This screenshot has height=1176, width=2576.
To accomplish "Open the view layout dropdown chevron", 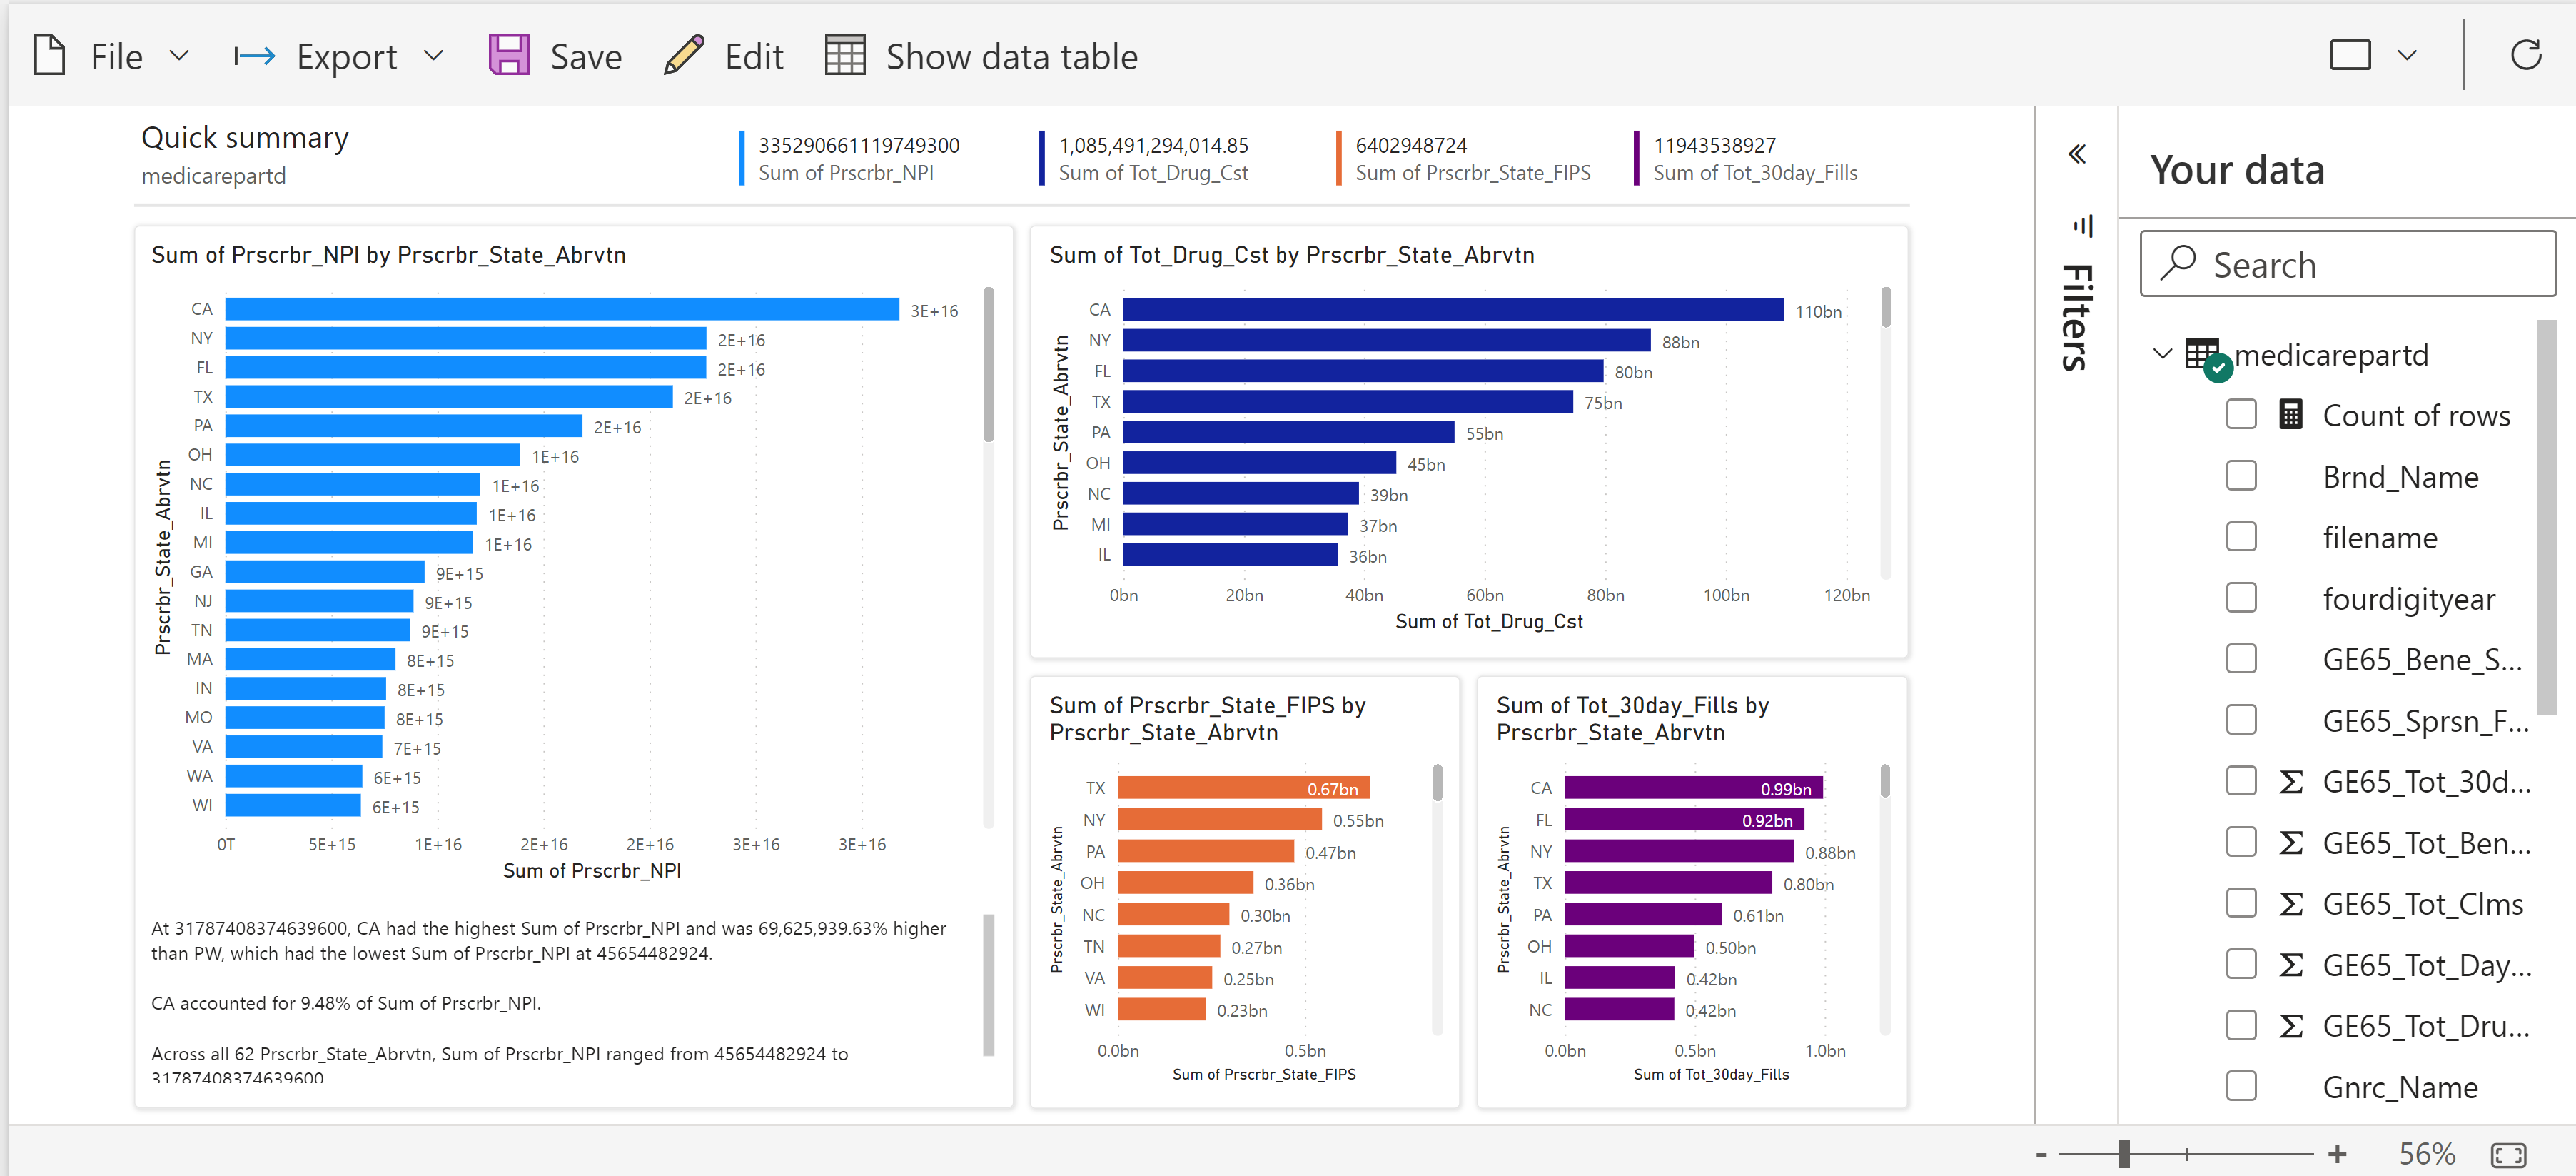I will click(x=2408, y=55).
